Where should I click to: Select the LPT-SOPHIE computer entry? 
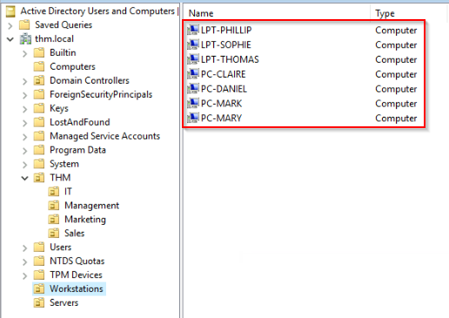tap(226, 44)
